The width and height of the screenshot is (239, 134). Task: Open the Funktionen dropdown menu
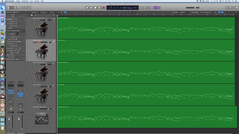tap(44, 12)
